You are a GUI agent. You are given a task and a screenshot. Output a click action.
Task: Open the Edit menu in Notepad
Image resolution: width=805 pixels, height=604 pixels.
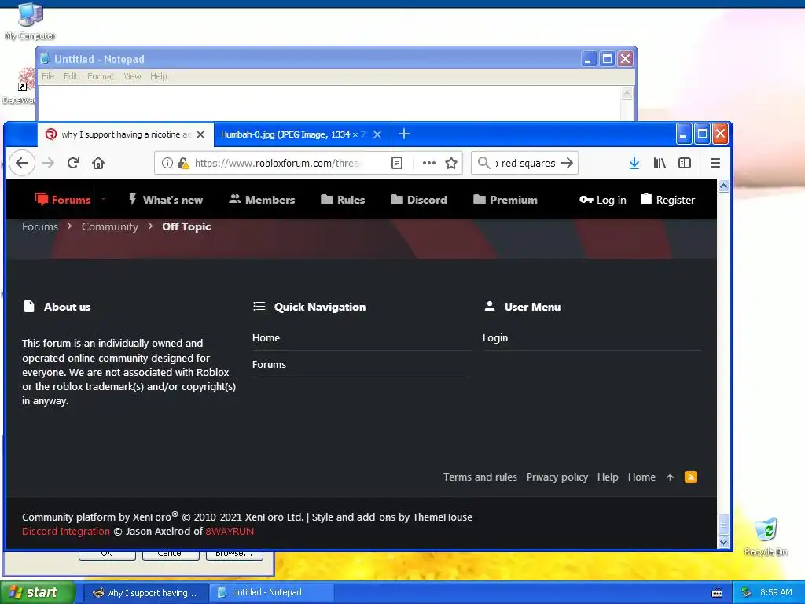tap(71, 76)
